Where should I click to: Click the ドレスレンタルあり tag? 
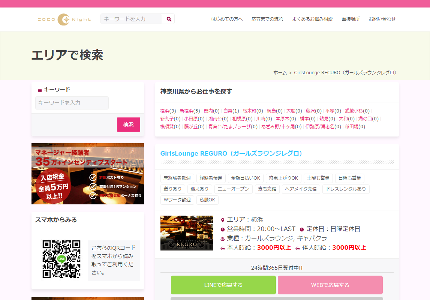coord(346,189)
